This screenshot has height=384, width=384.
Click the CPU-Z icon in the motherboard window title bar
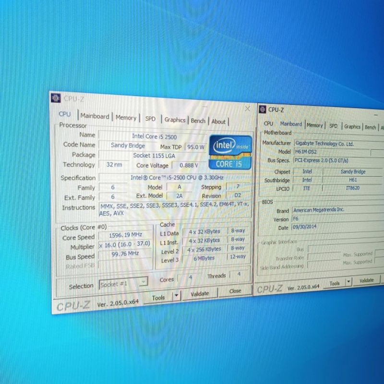(x=262, y=109)
